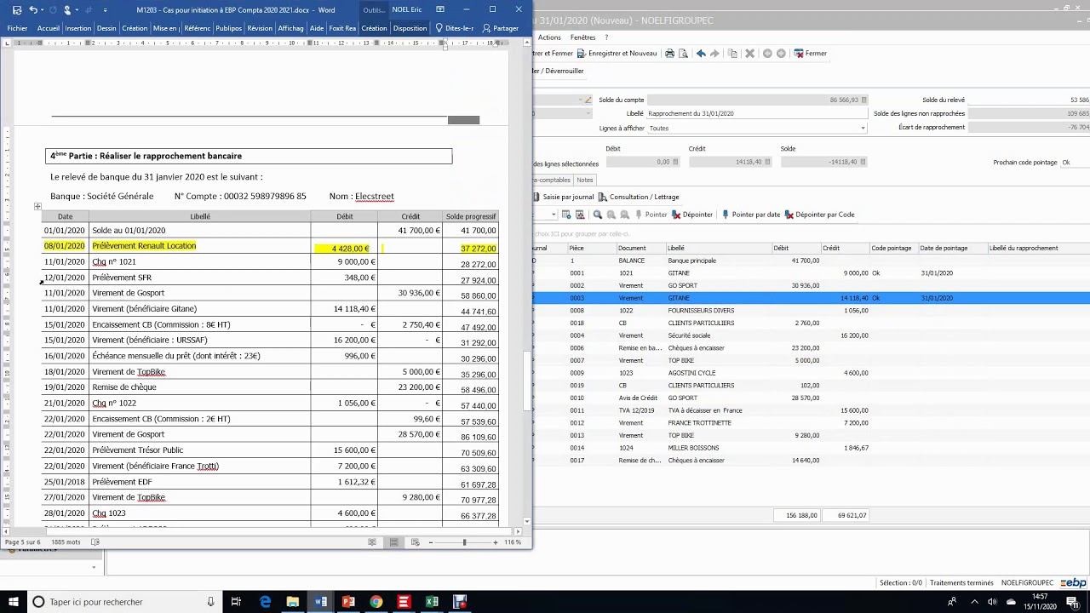Undo the last action in Word
Image resolution: width=1090 pixels, height=613 pixels.
click(x=33, y=10)
